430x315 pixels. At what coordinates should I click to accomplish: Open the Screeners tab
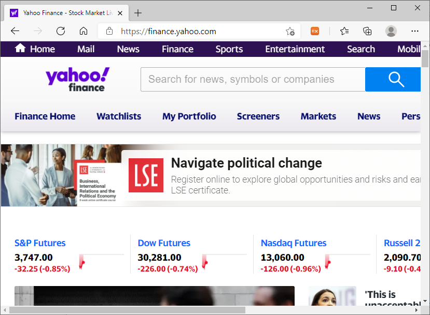point(258,116)
